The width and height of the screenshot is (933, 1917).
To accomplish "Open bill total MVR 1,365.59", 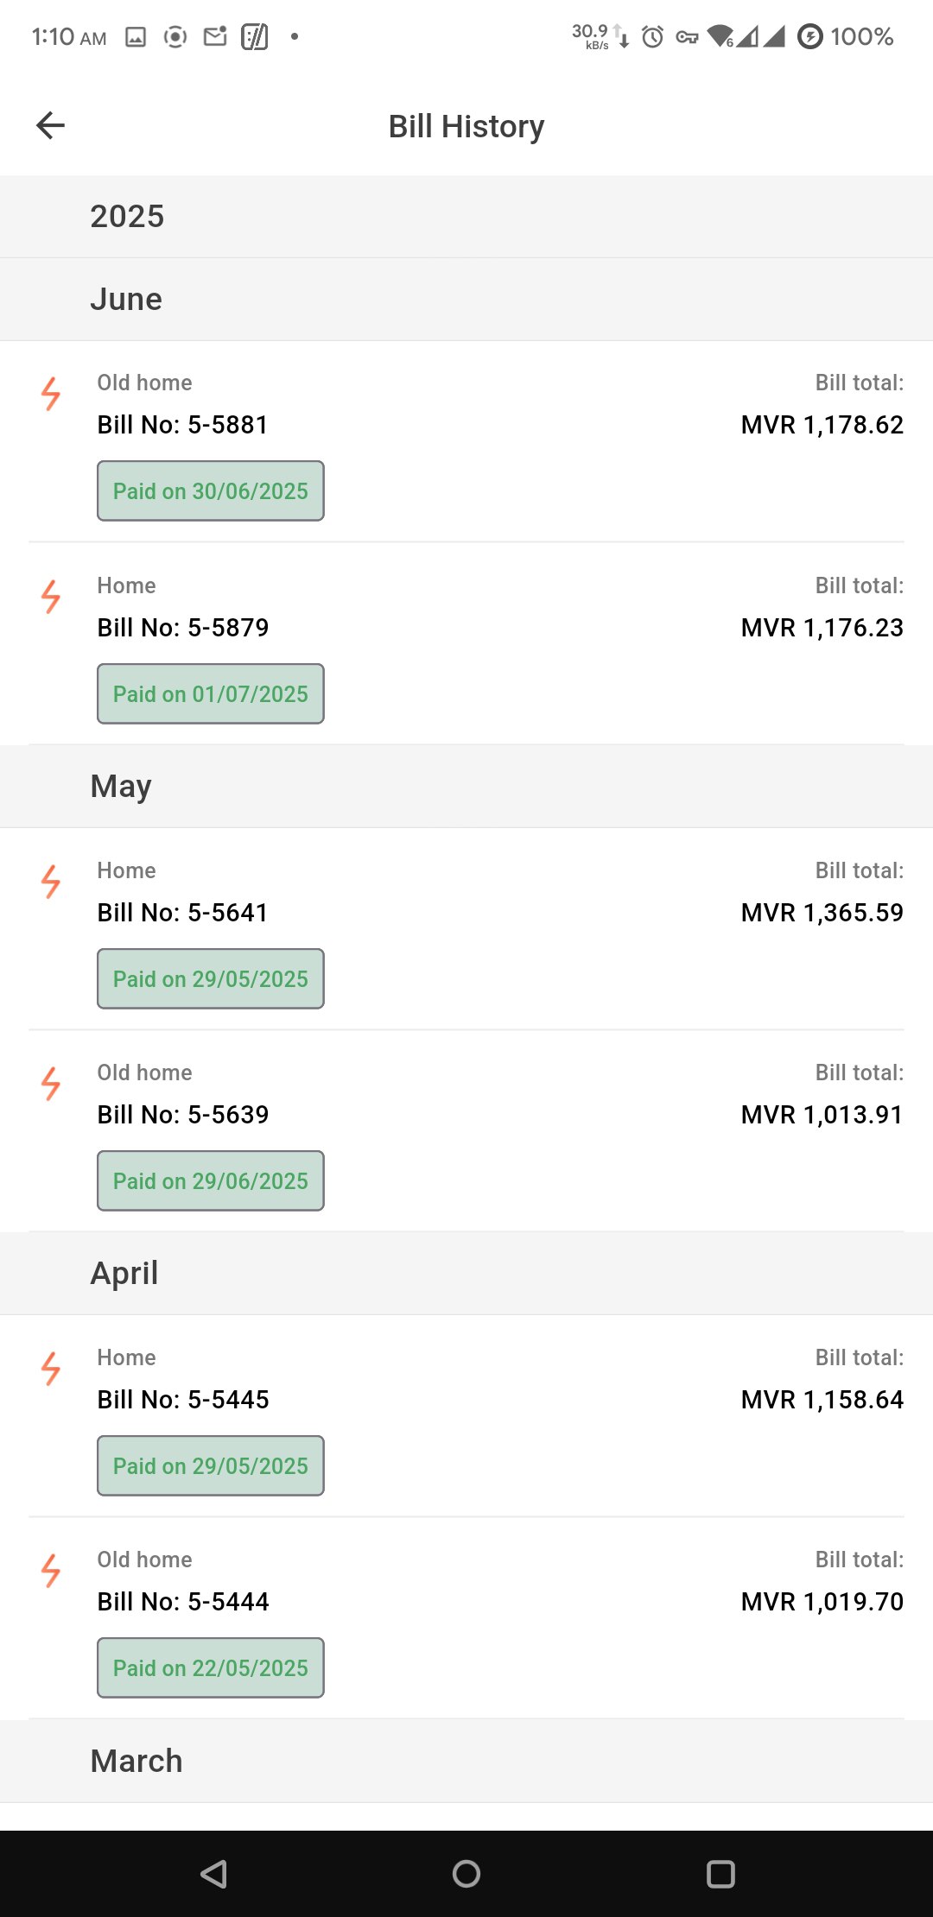I will point(822,913).
